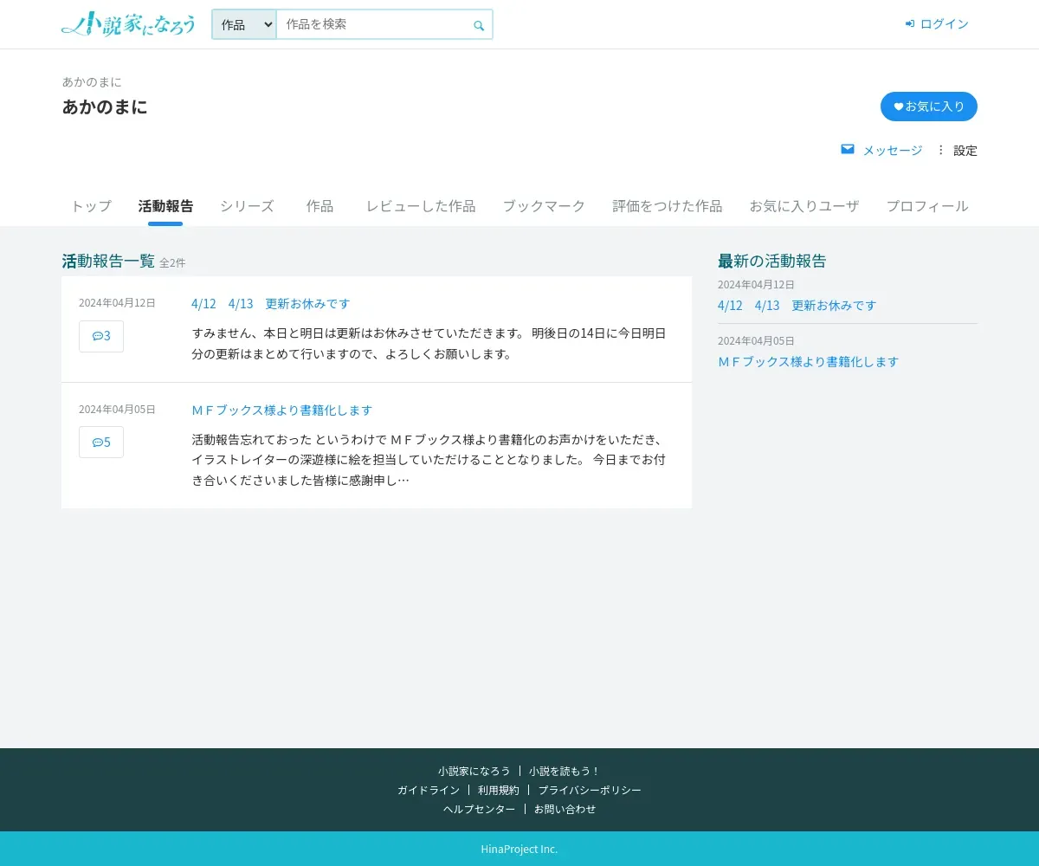Open the ヘルプセンター footer link
1039x866 pixels.
479,809
